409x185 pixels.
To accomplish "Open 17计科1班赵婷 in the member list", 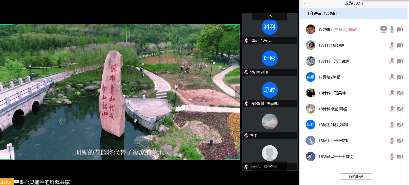I will (x=331, y=45).
